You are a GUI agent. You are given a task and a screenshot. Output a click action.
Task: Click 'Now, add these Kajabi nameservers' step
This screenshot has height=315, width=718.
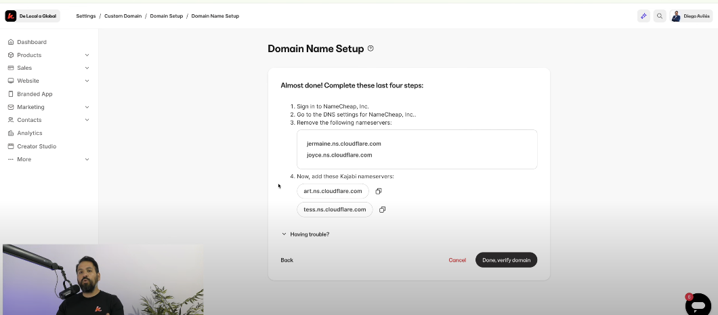click(345, 176)
